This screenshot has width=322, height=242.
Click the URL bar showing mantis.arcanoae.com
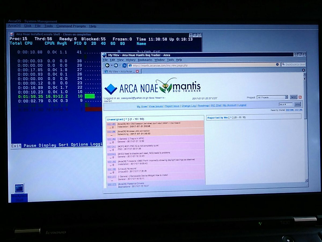coord(204,65)
